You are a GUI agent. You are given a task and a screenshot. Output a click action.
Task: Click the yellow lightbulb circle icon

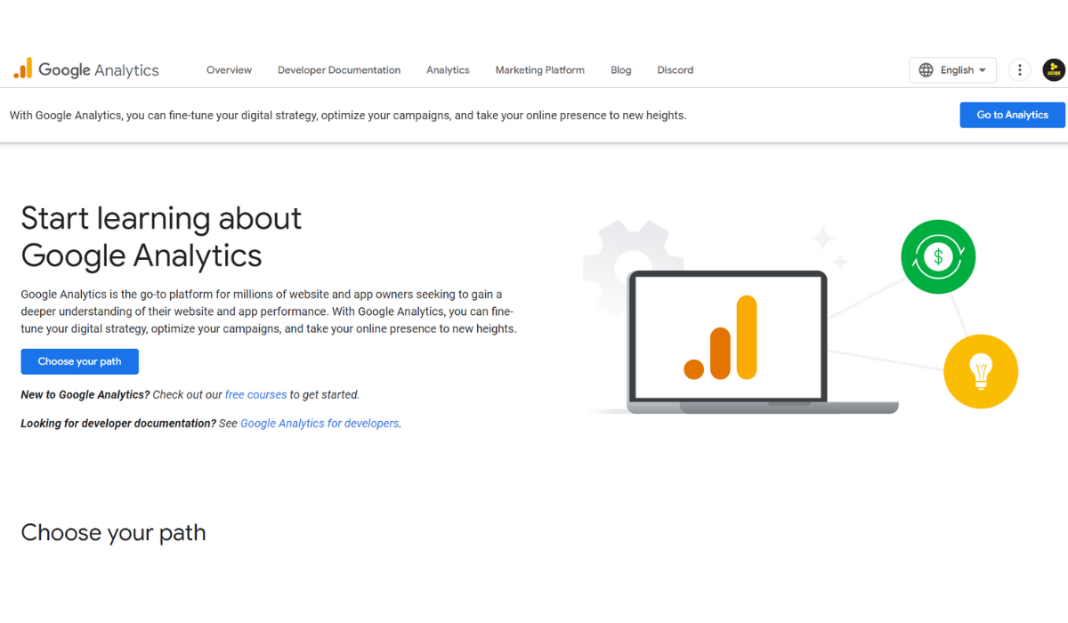tap(981, 371)
